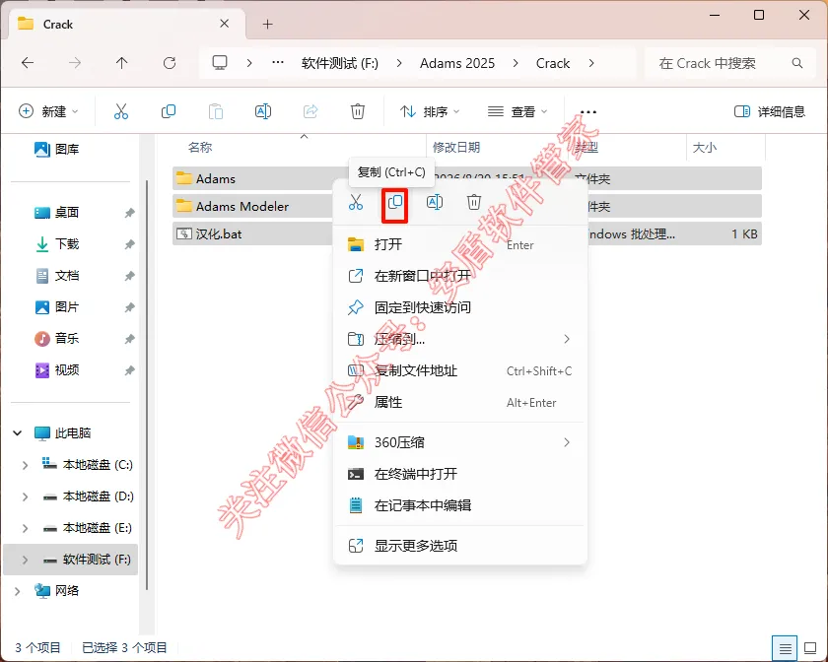
Task: Select Show more options (显示更多选项)
Action: pos(460,546)
